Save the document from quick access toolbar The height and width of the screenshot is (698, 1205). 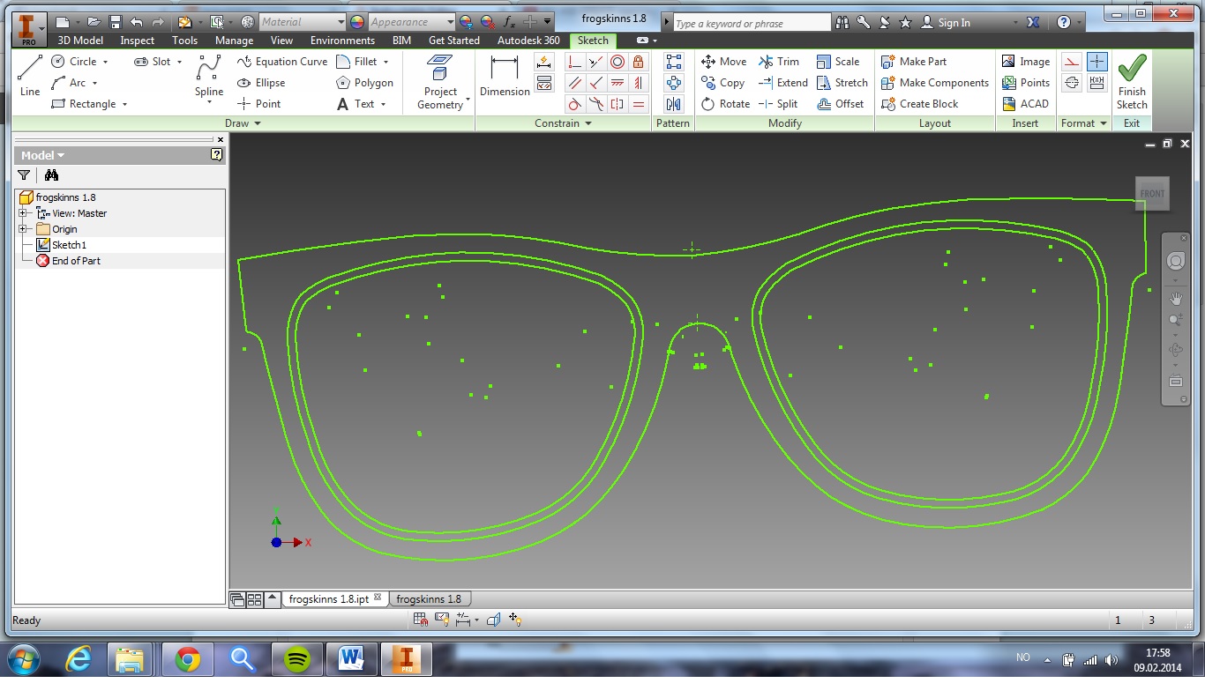(x=115, y=22)
